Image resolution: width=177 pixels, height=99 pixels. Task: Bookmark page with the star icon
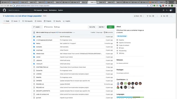(150, 5)
